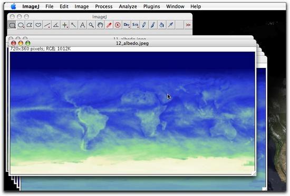Screen dimensions: 290x196
Task: Select the Straight Line tool
Action: (47, 25)
